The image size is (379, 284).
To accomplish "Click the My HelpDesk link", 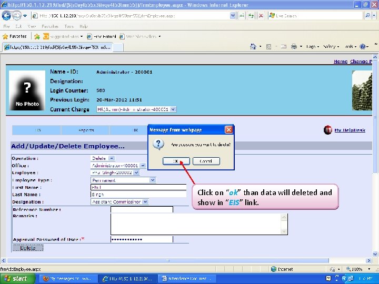I will click(x=350, y=130).
